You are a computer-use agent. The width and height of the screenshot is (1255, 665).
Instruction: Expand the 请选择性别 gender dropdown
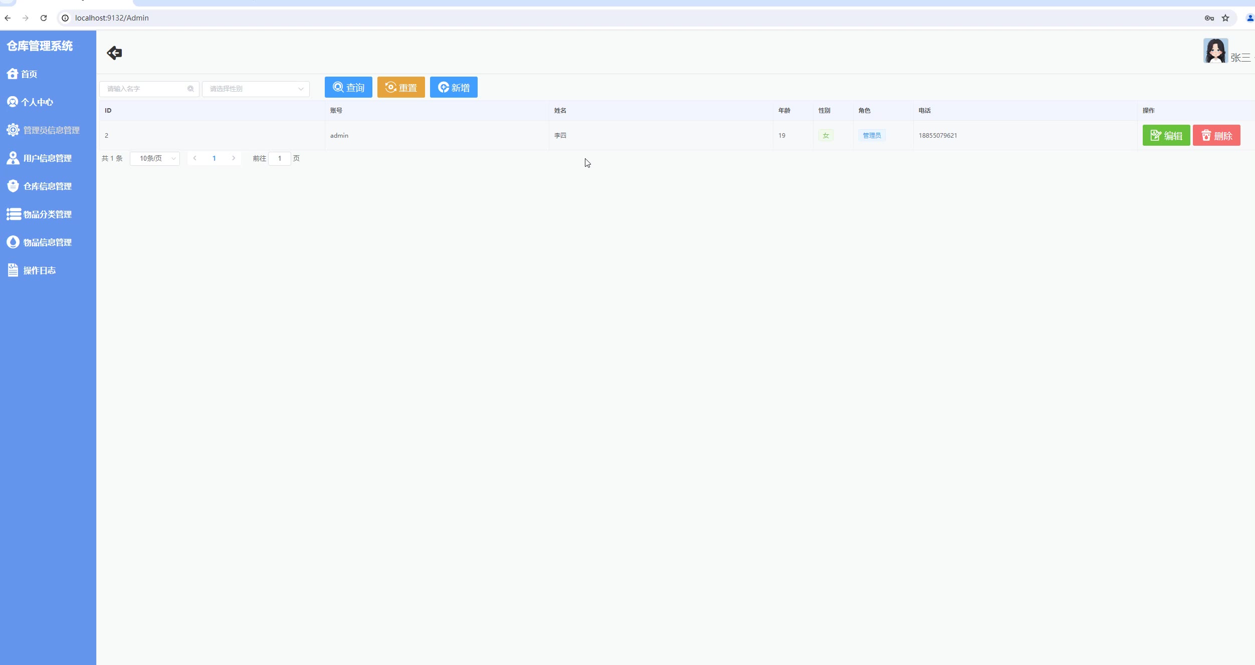coord(255,89)
